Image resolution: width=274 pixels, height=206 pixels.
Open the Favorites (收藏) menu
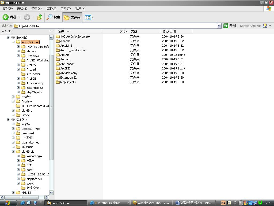coord(51,9)
